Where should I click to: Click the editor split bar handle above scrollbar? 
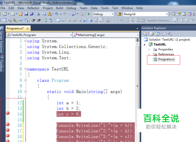click(x=138, y=40)
